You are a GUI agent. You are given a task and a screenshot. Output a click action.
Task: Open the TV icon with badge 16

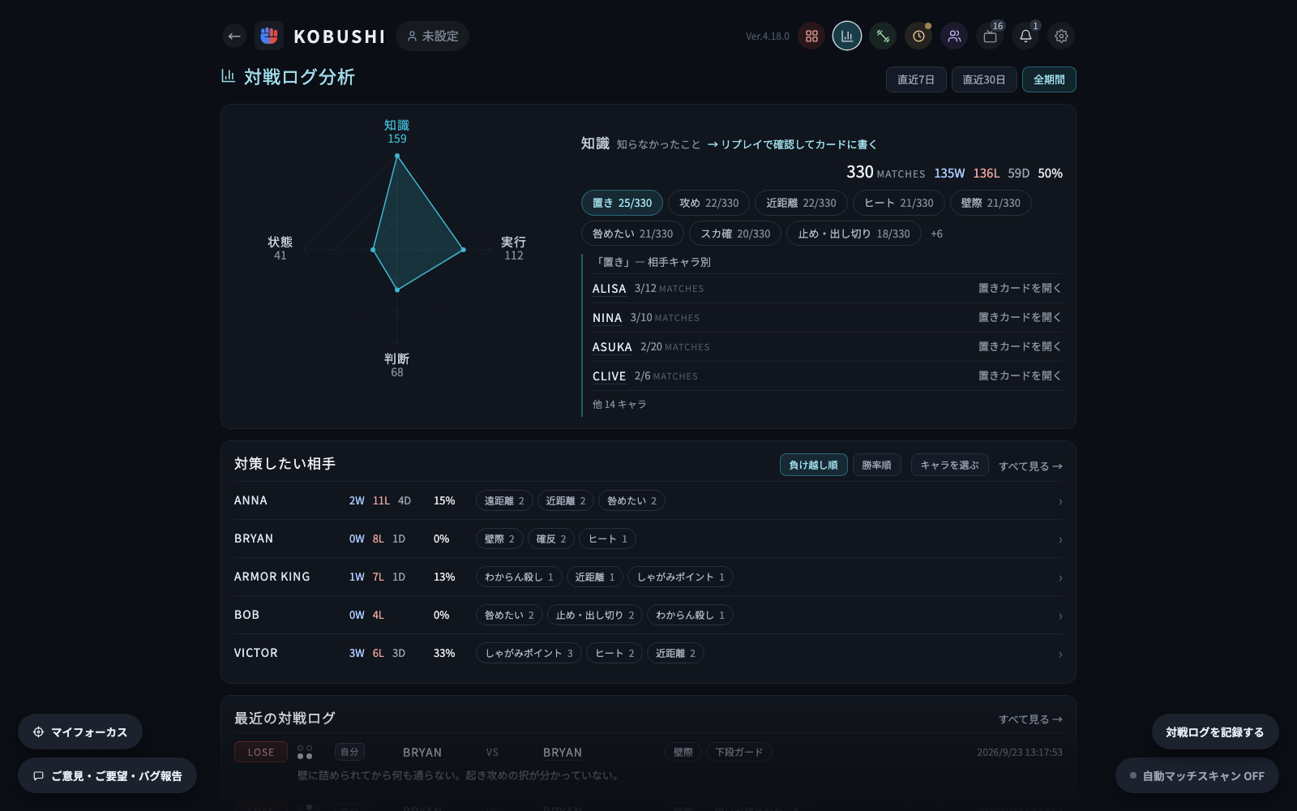coord(990,36)
